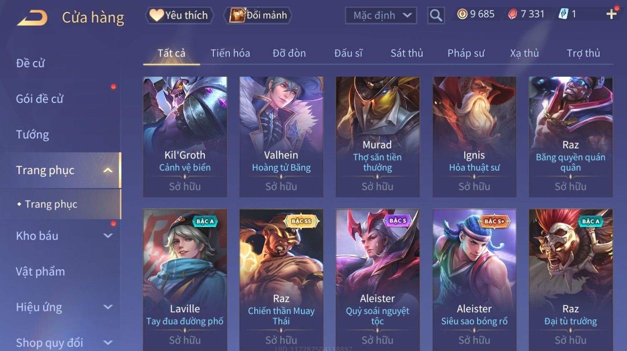This screenshot has width=627, height=351.
Task: Open Đổi mảnh chest icon
Action: [258, 15]
